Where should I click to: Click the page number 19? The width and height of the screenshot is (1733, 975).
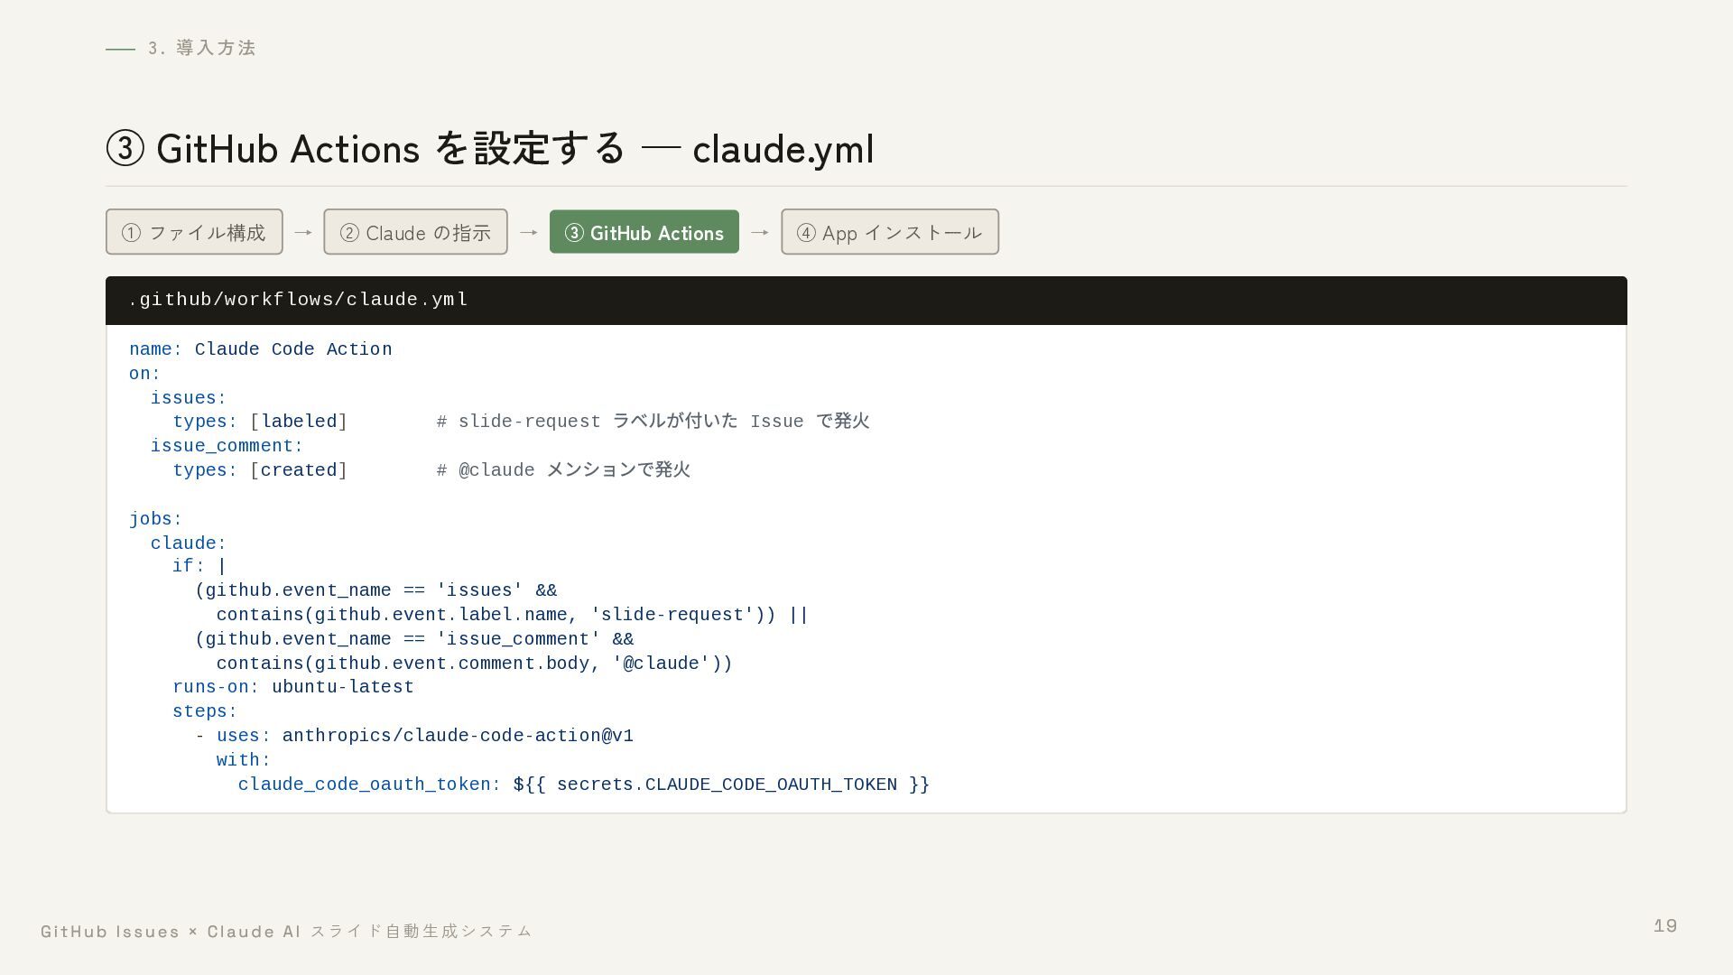tap(1665, 926)
